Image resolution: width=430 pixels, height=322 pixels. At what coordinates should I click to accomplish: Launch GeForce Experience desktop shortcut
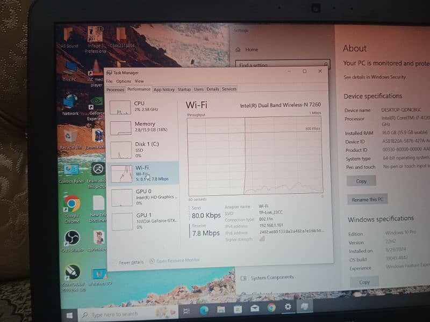[x=97, y=109]
